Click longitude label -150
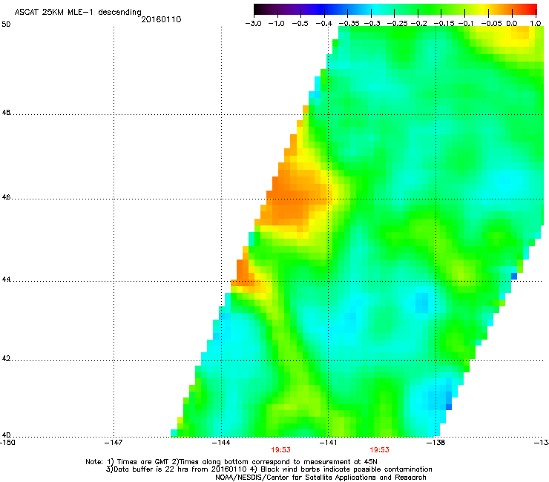Viewport: 549px width, 482px height. point(7,443)
